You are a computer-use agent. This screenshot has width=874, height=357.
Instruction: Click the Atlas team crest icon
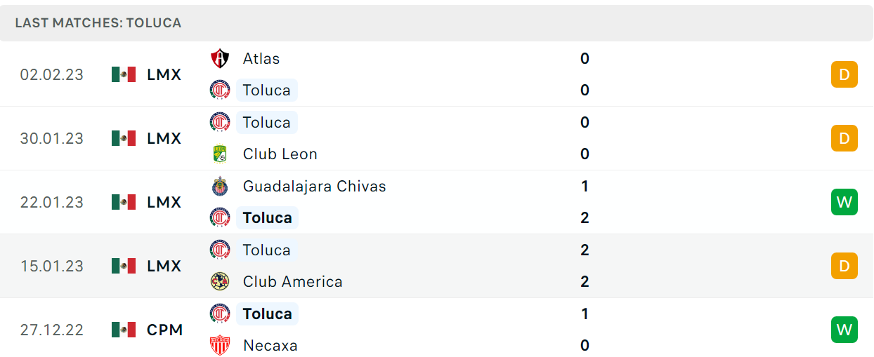[x=220, y=58]
